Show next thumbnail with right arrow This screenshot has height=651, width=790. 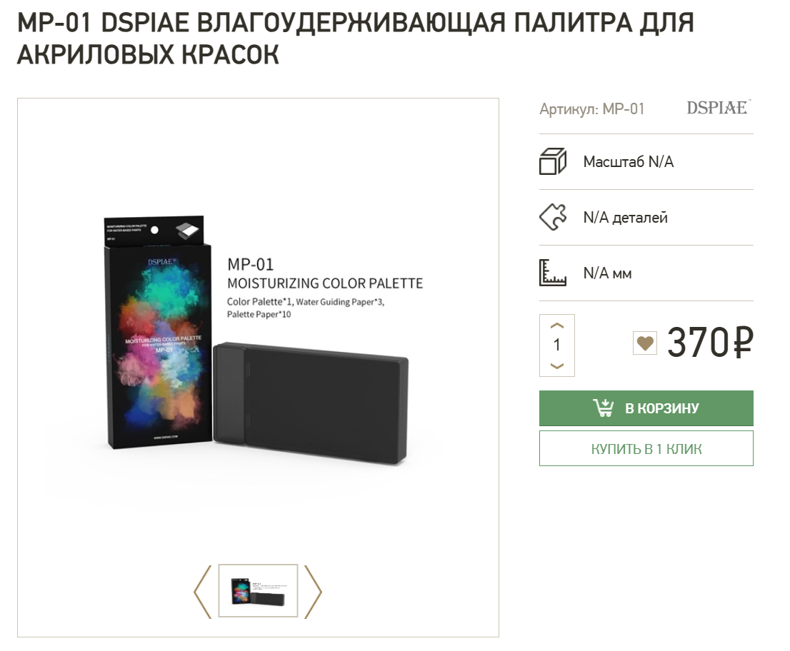tap(313, 592)
